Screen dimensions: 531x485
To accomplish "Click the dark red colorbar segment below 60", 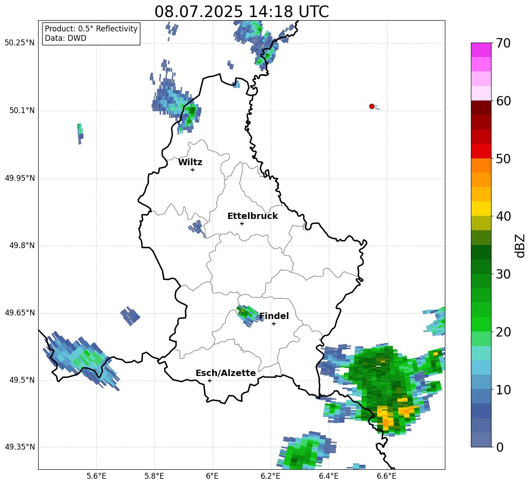I will pos(481,108).
